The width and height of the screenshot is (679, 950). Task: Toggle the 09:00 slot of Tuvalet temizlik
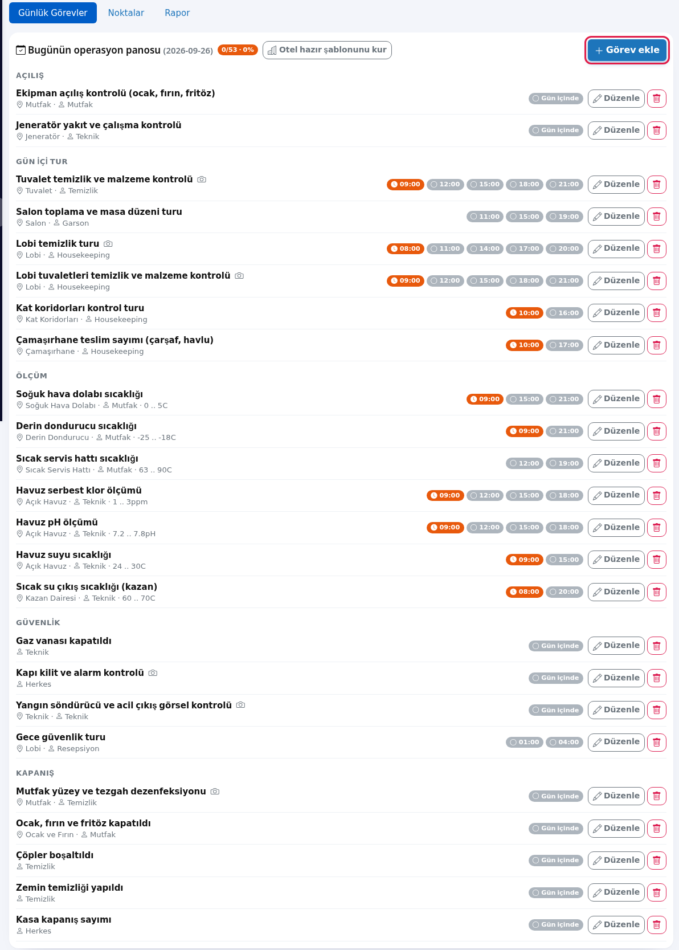(x=406, y=185)
